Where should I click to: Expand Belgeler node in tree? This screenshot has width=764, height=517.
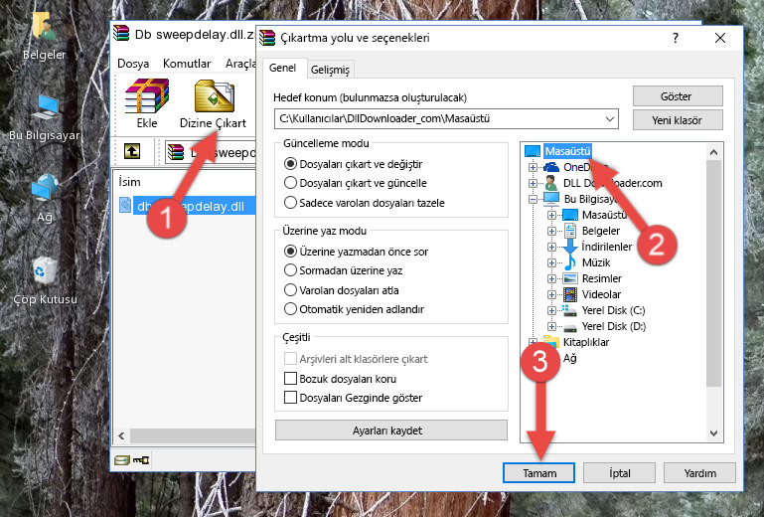551,232
